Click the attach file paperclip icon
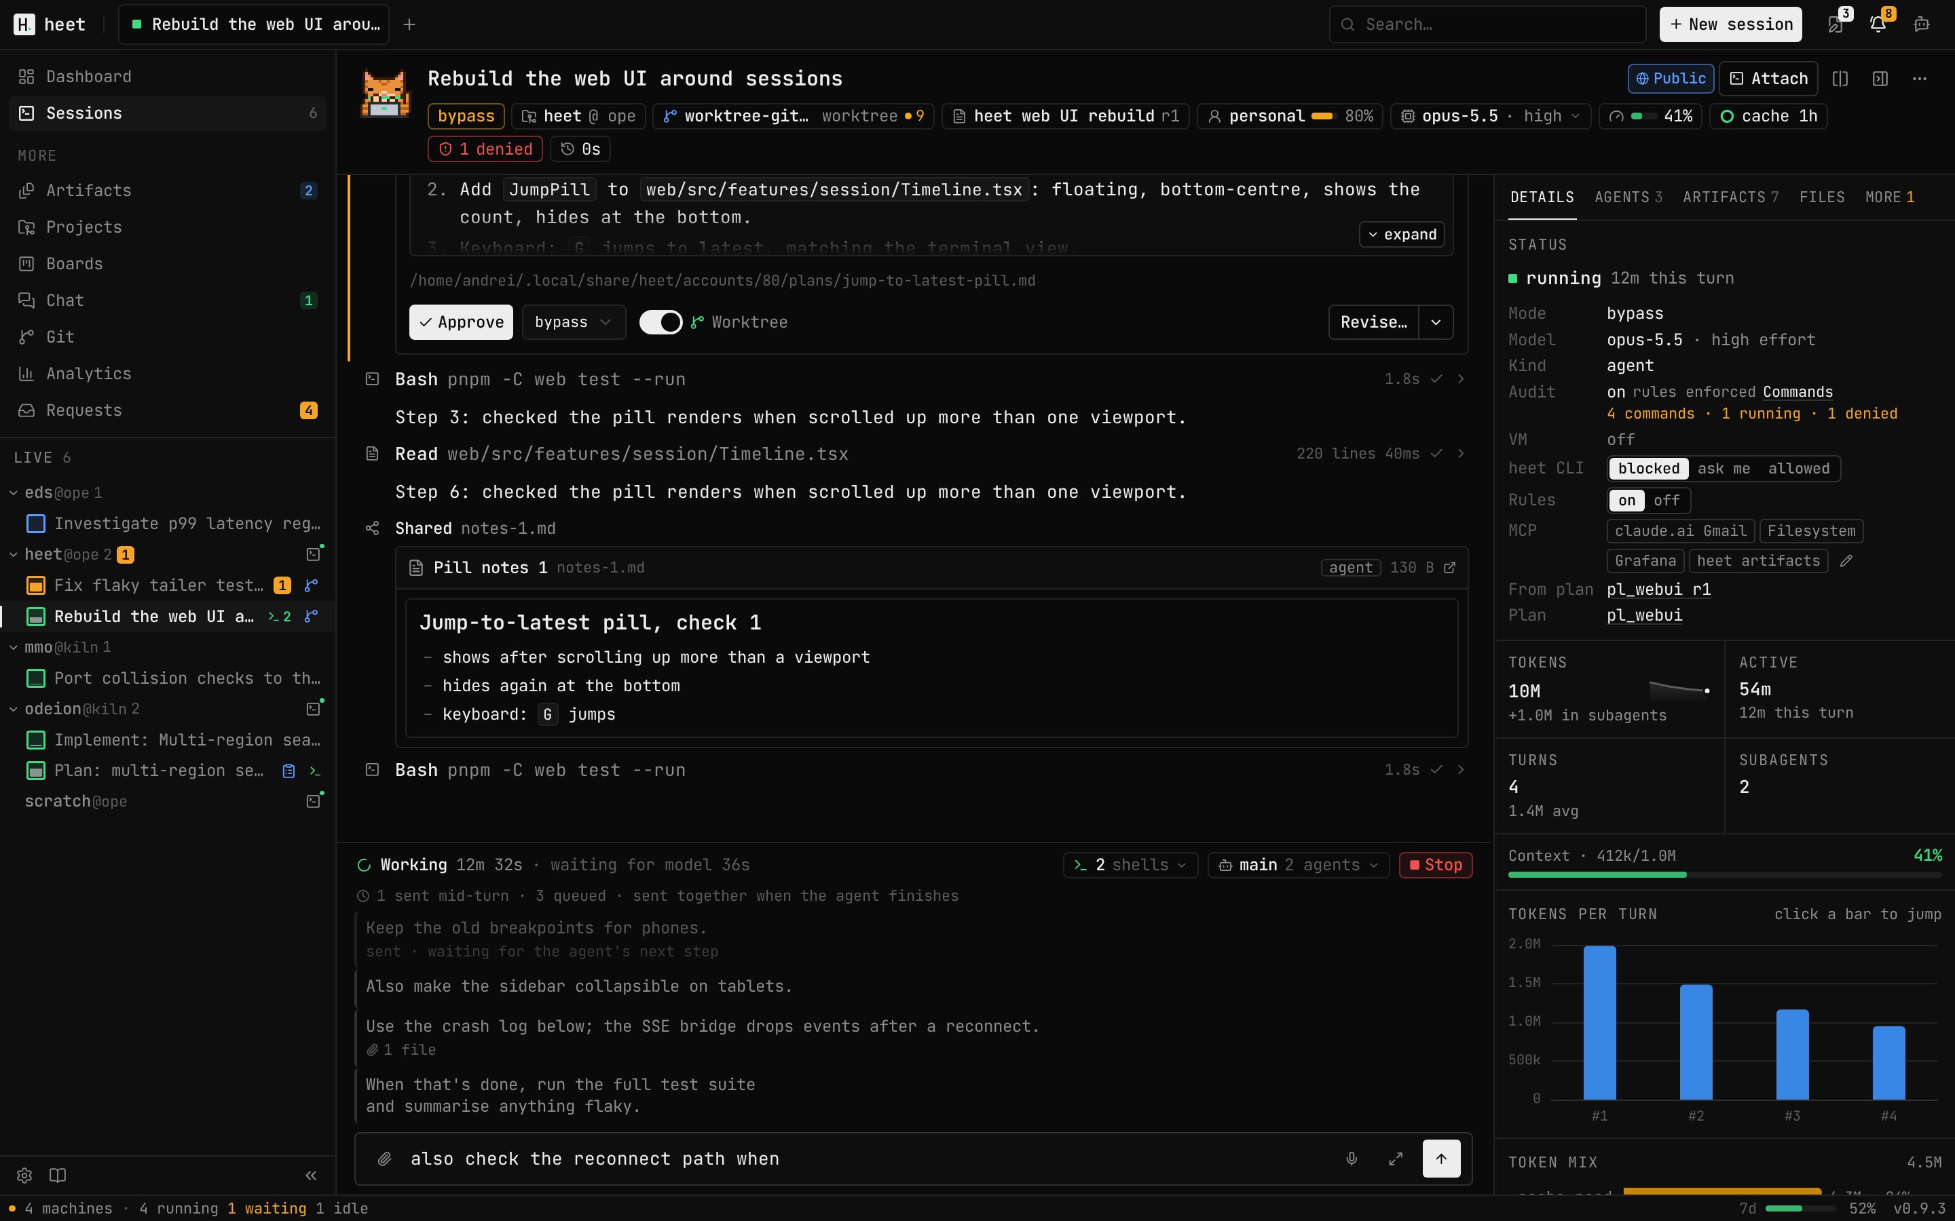This screenshot has height=1221, width=1955. (384, 1159)
